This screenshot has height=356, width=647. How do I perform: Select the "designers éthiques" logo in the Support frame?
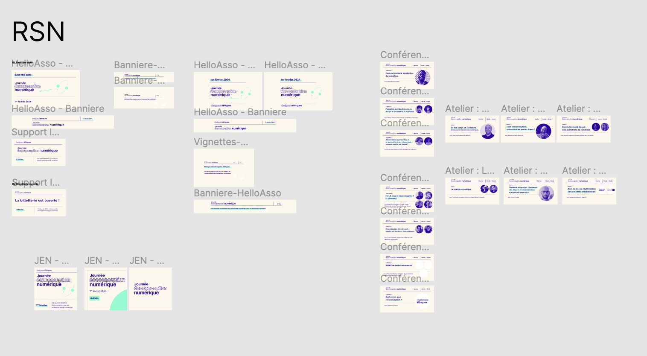click(x=23, y=142)
